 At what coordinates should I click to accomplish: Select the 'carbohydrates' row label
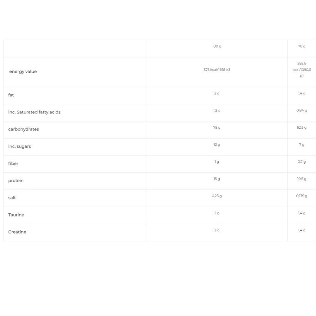24,129
